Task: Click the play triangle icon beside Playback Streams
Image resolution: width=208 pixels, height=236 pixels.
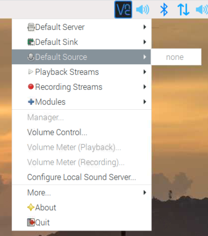Action: click(x=30, y=72)
